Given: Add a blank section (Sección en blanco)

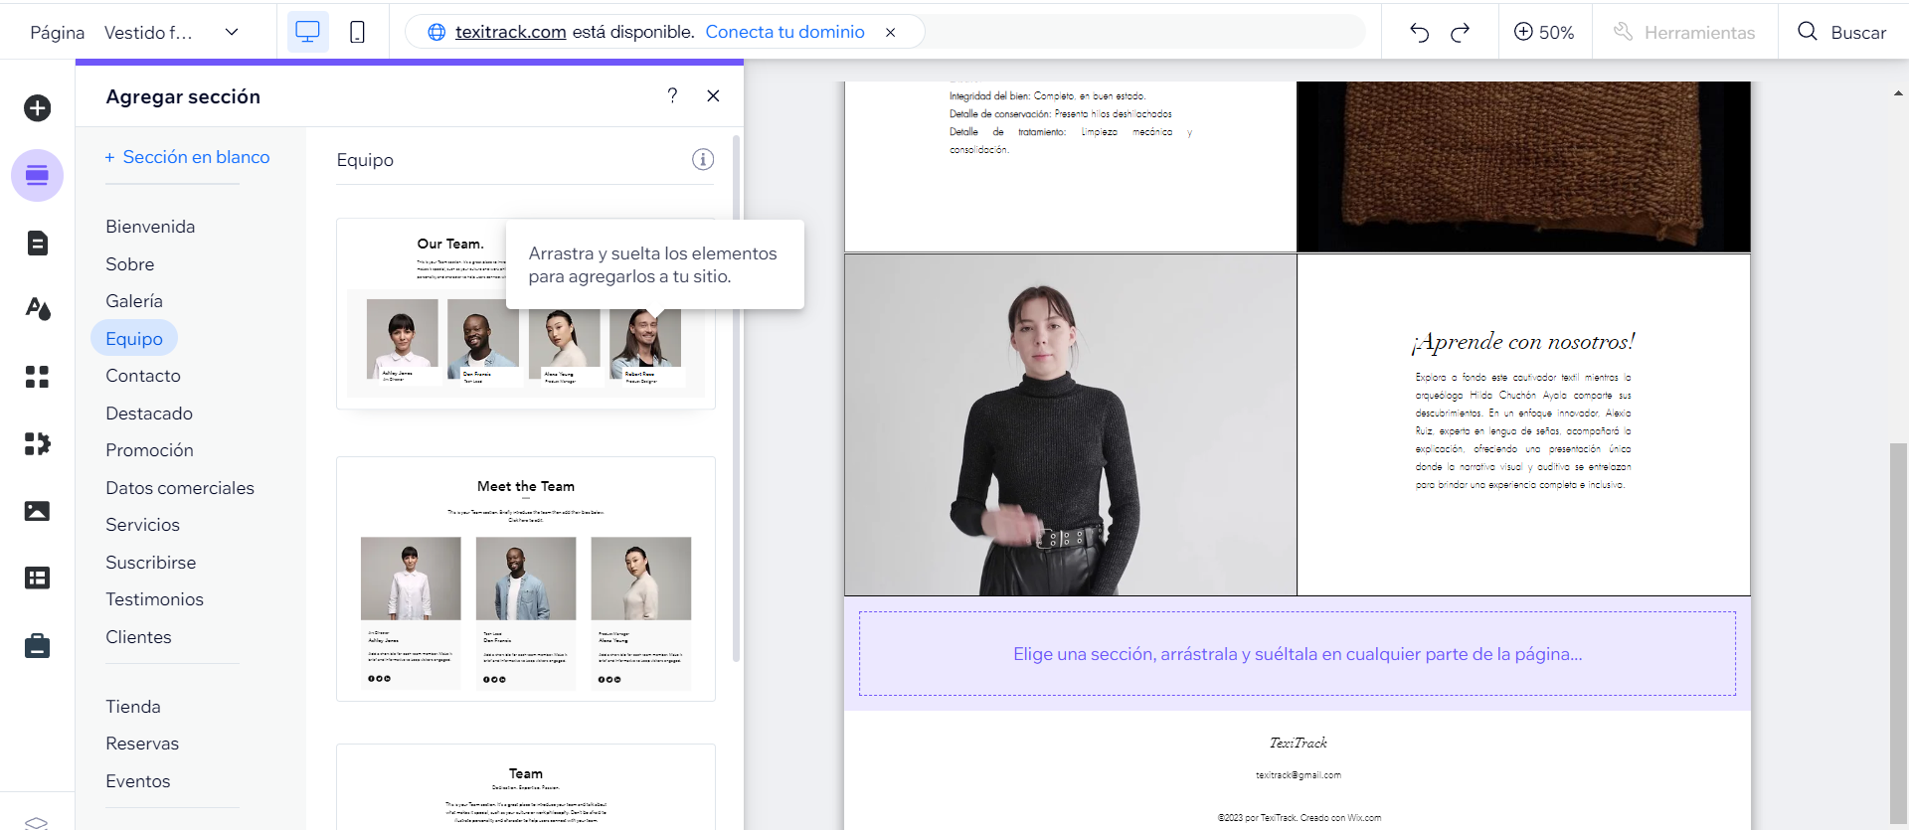Looking at the screenshot, I should tap(187, 157).
